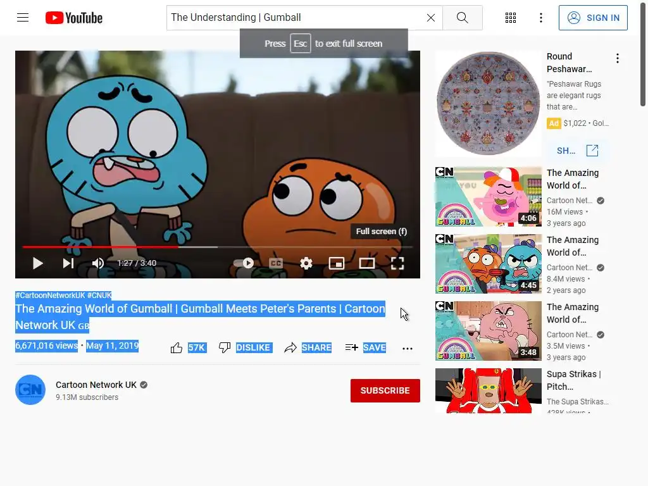
Task: Open the 16M views Amazing World title
Action: coord(573,179)
